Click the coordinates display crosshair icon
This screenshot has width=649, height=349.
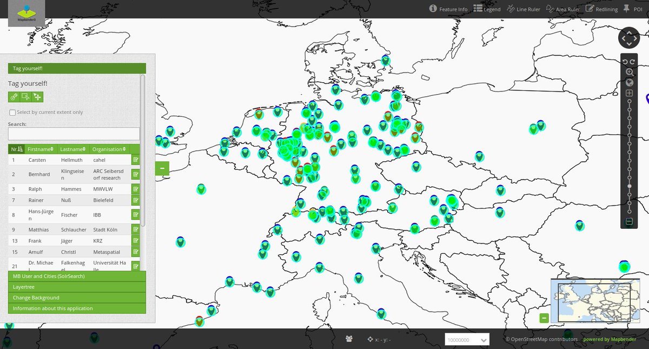[370, 340]
